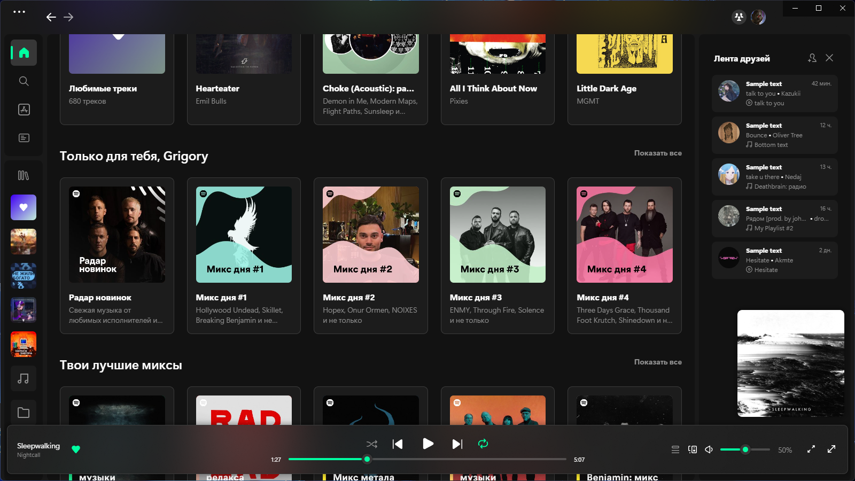The width and height of the screenshot is (855, 481).
Task: Open Liked Songs heart playlist in sidebar
Action: tap(24, 207)
